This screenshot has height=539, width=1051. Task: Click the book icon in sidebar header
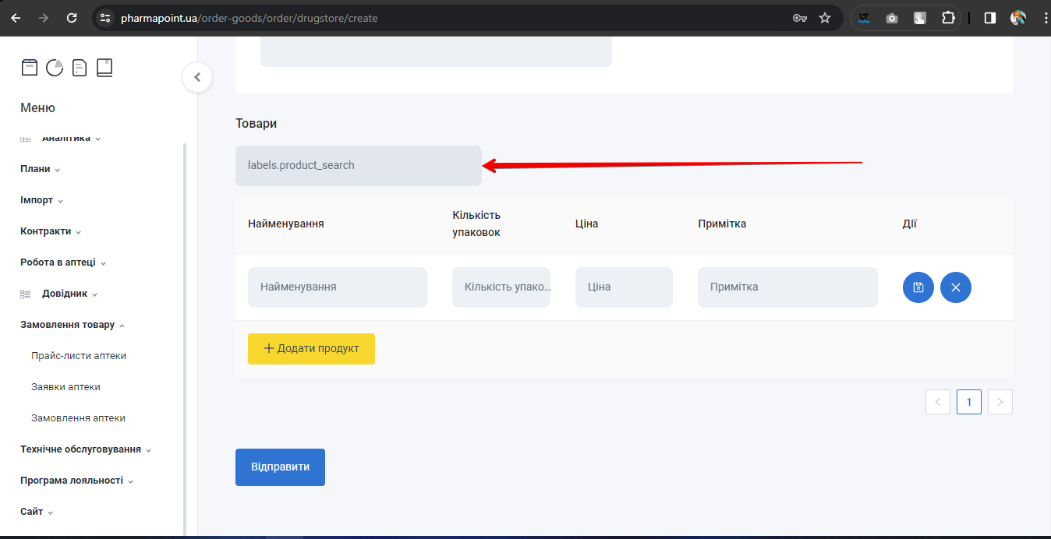pyautogui.click(x=104, y=69)
